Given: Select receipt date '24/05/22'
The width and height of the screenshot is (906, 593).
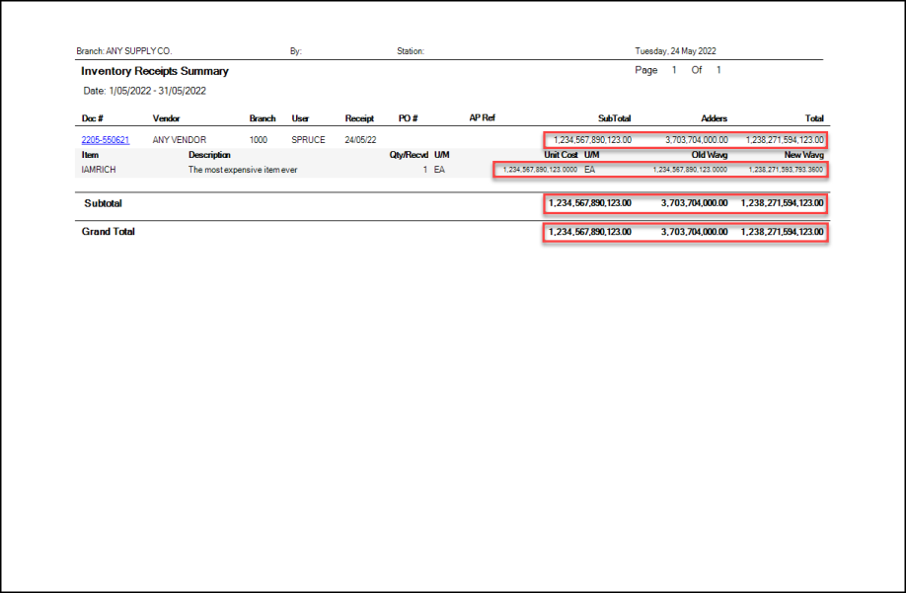Looking at the screenshot, I should coord(360,140).
